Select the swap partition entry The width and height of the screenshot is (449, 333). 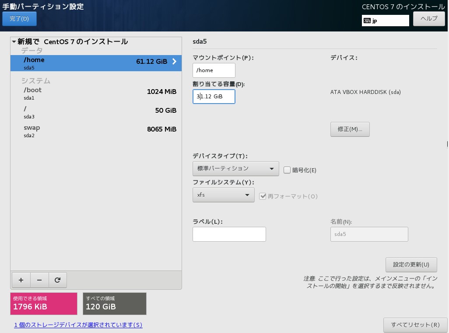click(88, 131)
